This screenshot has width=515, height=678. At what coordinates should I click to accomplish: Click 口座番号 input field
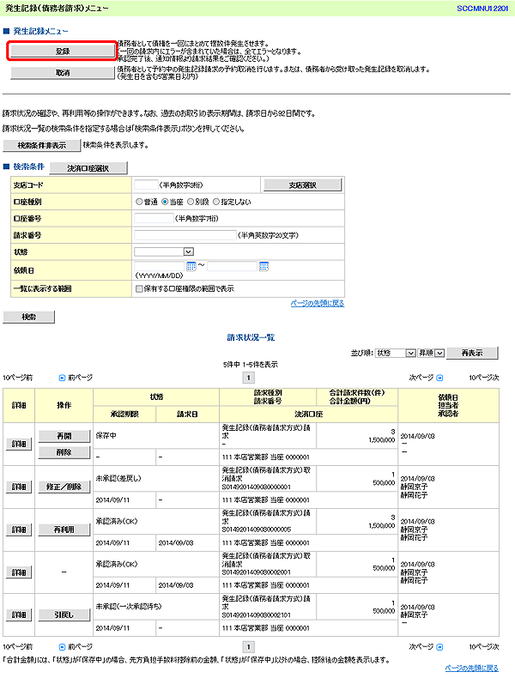pyautogui.click(x=154, y=218)
